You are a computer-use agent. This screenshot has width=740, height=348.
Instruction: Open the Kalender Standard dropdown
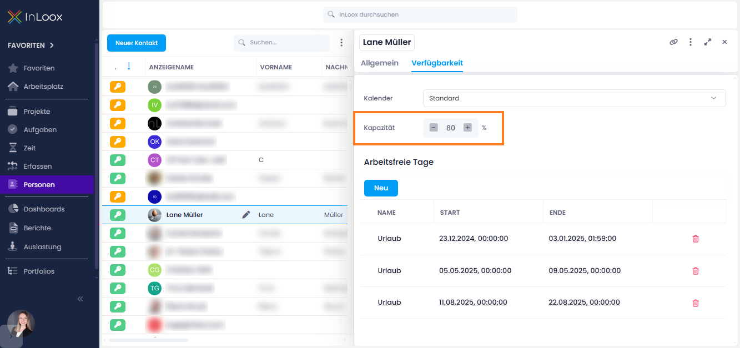click(x=574, y=98)
